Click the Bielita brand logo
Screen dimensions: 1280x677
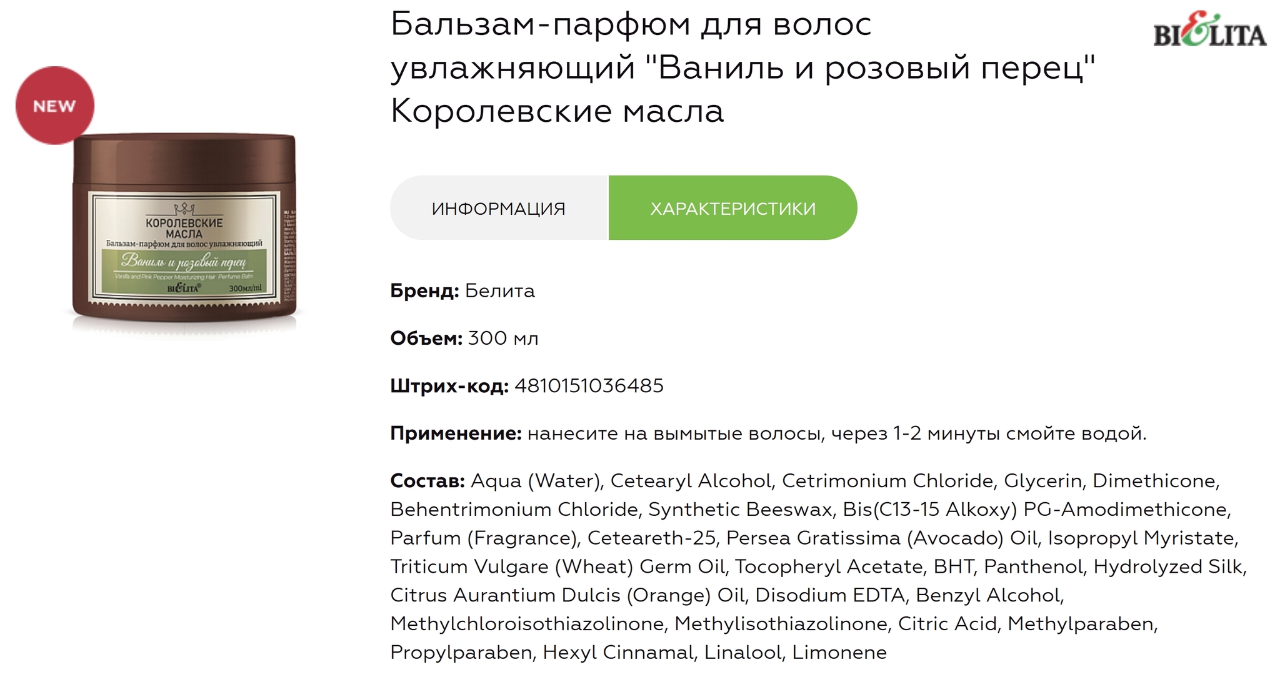1209,30
